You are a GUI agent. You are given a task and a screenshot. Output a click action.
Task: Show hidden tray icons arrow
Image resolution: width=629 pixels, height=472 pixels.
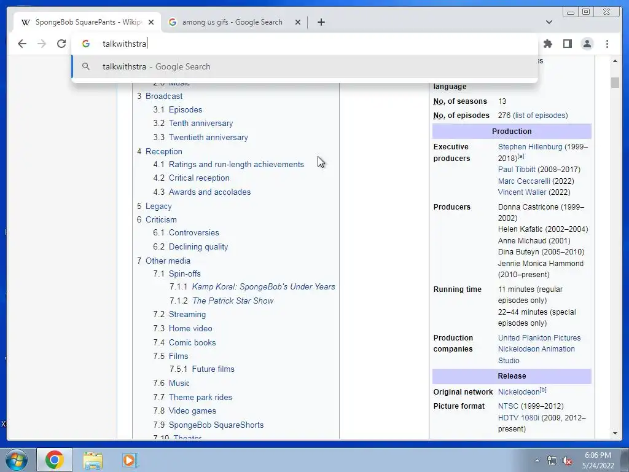coord(537,460)
